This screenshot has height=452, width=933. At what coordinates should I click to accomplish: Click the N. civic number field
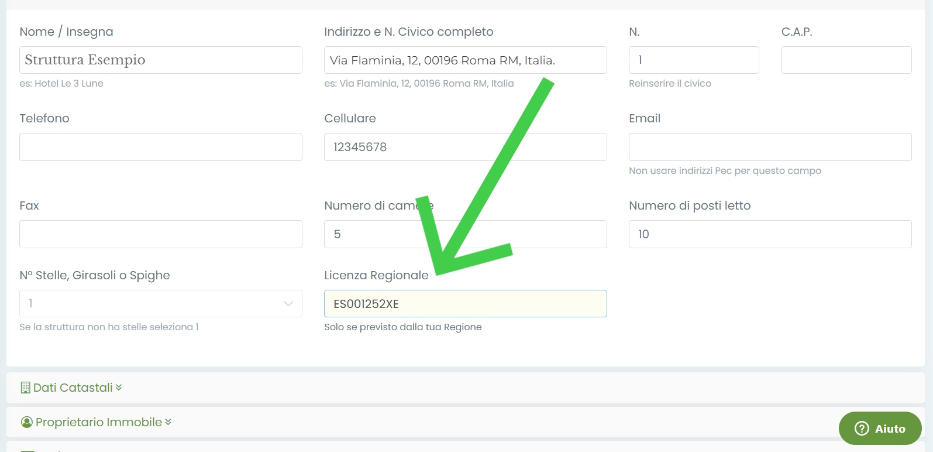[694, 60]
